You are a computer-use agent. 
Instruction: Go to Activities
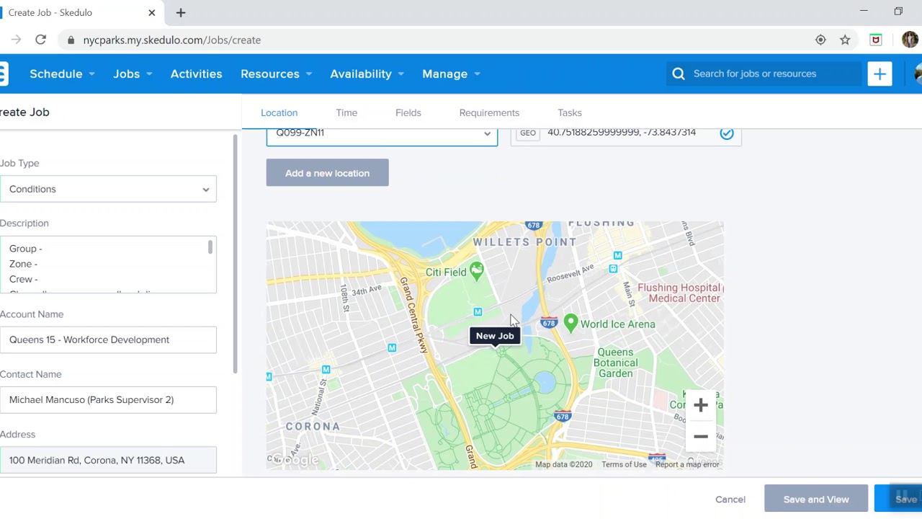point(196,74)
